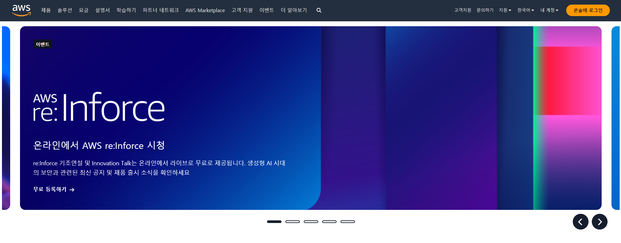Select the third carousel indicator
The width and height of the screenshot is (621, 243).
311,222
